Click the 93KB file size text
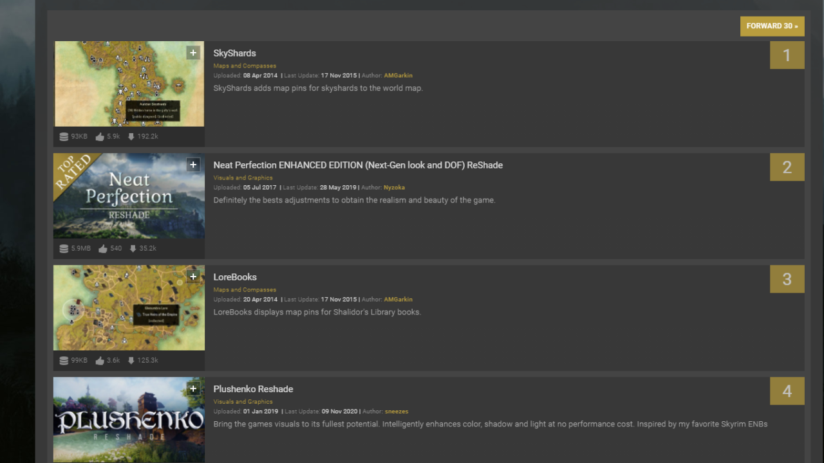Screen dimensions: 824x463 79,136
